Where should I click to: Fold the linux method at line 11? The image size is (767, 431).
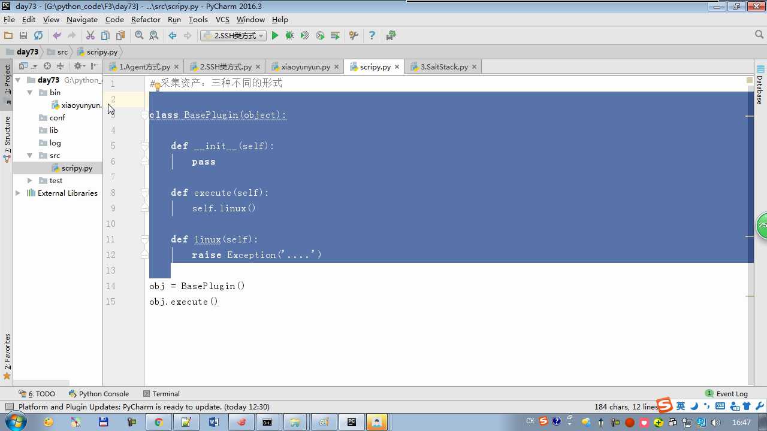[144, 239]
